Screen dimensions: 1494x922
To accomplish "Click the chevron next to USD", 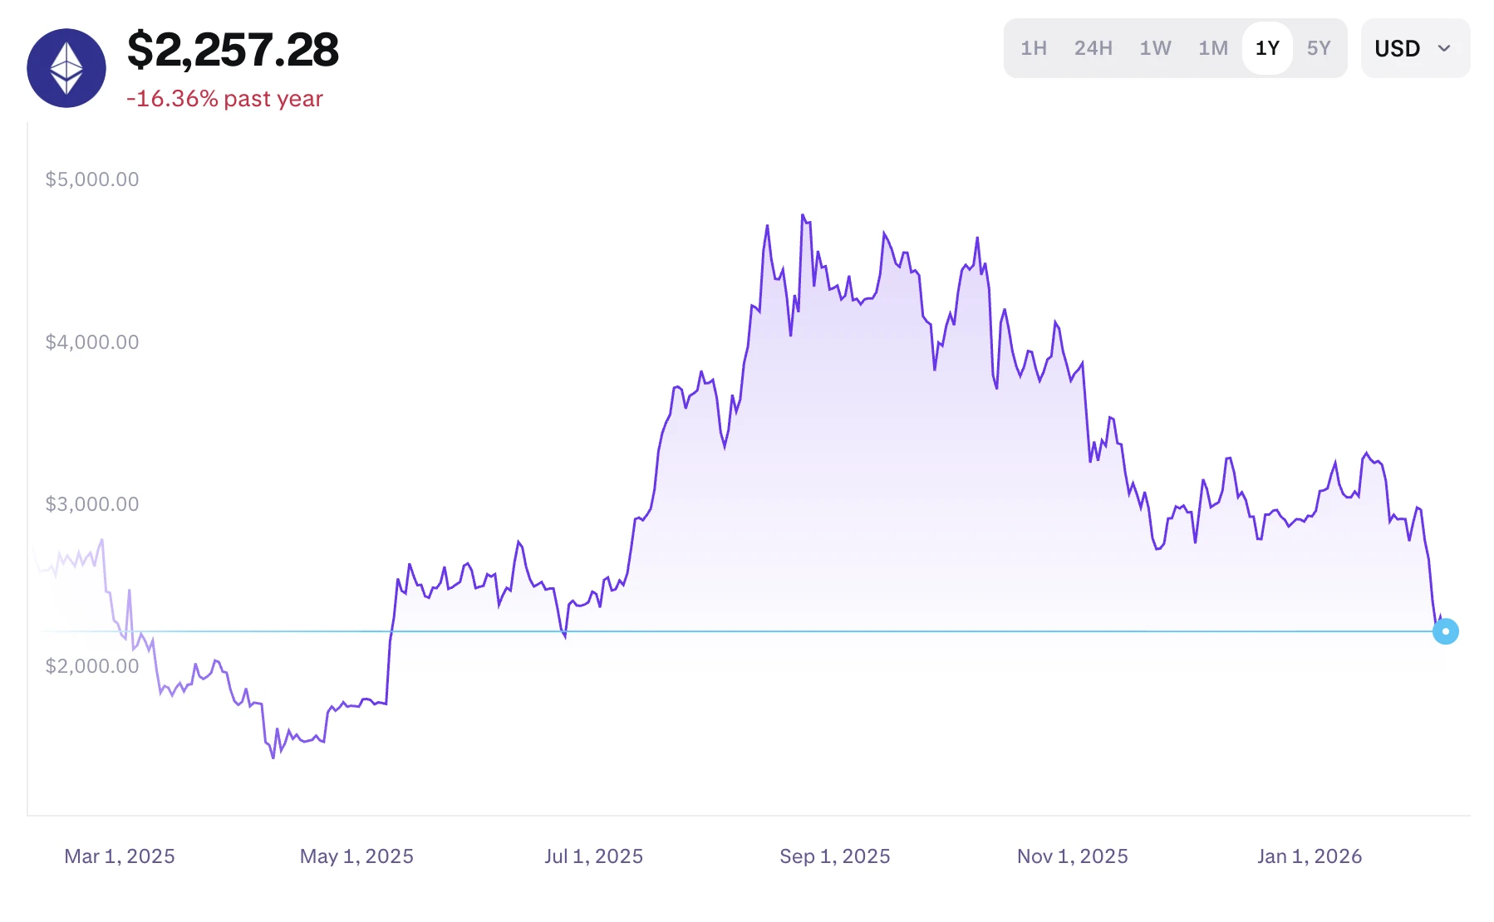I will [1443, 49].
